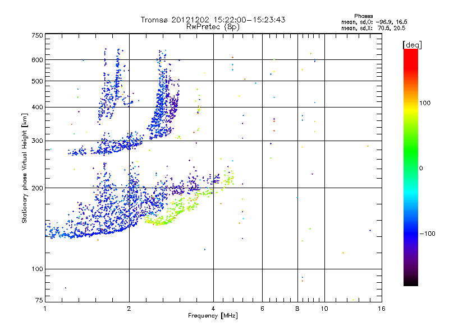Screen dimensions: 449x336
Task: Click the plot title 'Tromsø 20121202 15:22:00-15:23:43'
Action: pyautogui.click(x=213, y=20)
